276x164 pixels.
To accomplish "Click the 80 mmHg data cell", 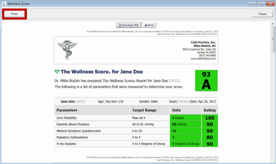I will 185,124.
